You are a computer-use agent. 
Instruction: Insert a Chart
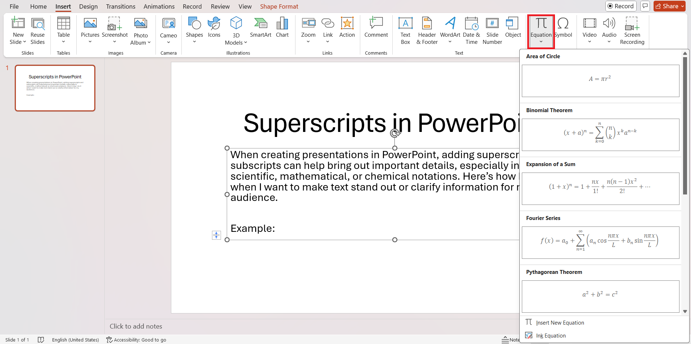pos(282,27)
